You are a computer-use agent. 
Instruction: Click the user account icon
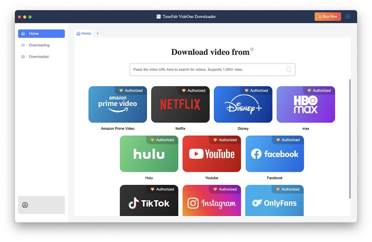click(25, 205)
